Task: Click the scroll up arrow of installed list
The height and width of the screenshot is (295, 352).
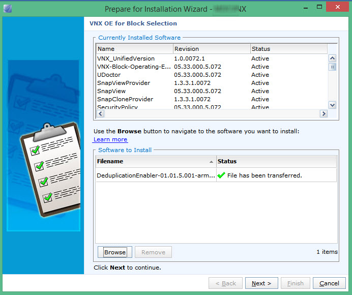Action: pos(332,58)
